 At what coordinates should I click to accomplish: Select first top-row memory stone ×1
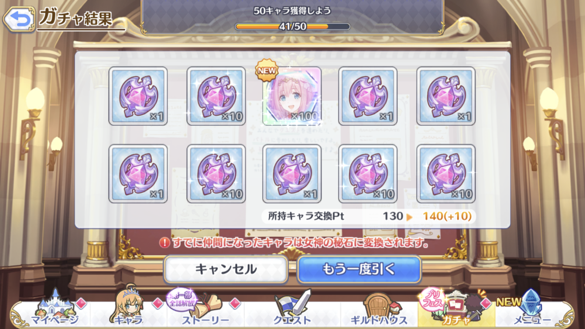click(x=138, y=96)
